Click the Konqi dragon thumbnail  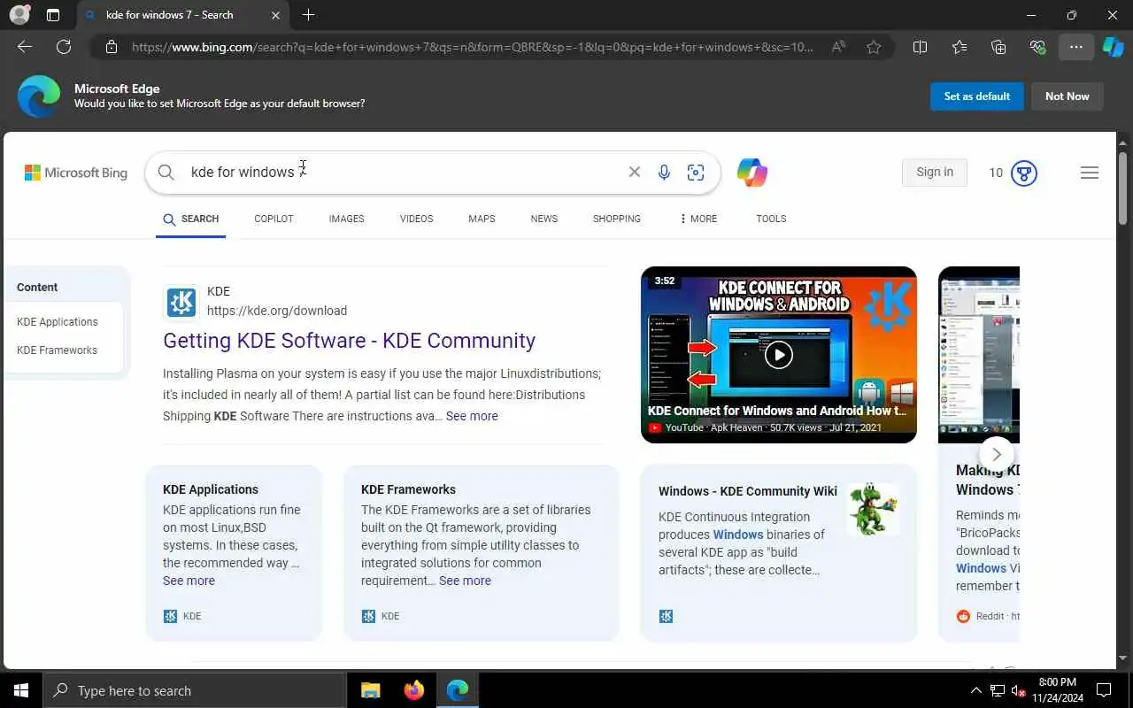[873, 509]
